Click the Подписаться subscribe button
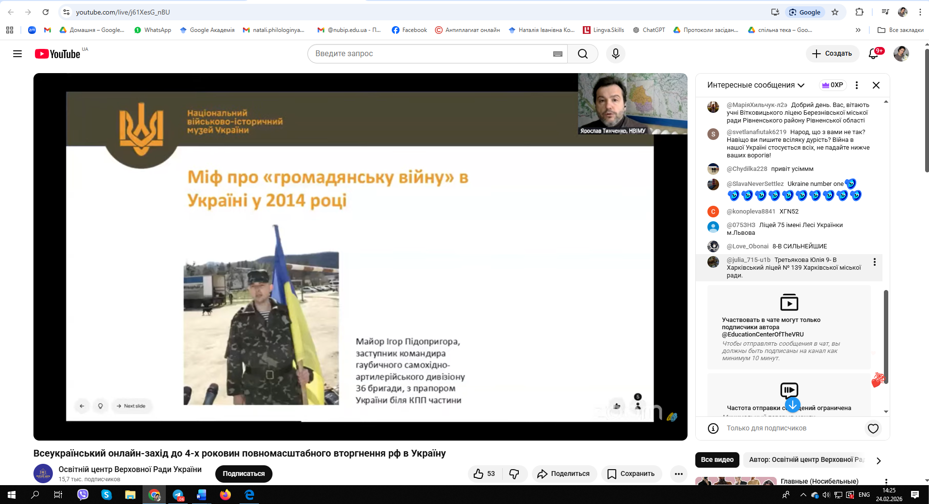Image resolution: width=929 pixels, height=504 pixels. (x=243, y=474)
